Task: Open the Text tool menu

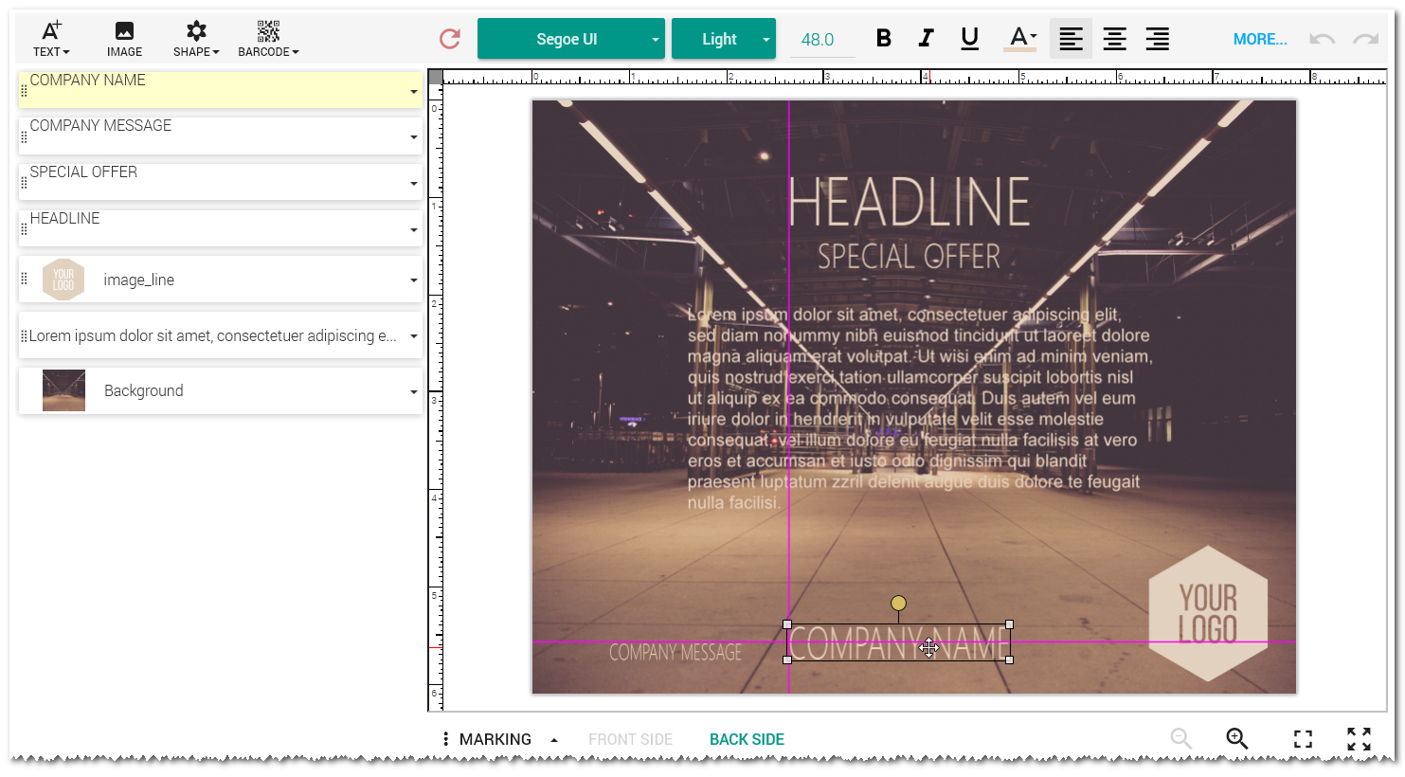Action: click(x=51, y=39)
